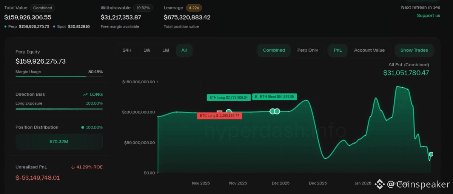Click the red down arrow beside ROE

click(72, 167)
